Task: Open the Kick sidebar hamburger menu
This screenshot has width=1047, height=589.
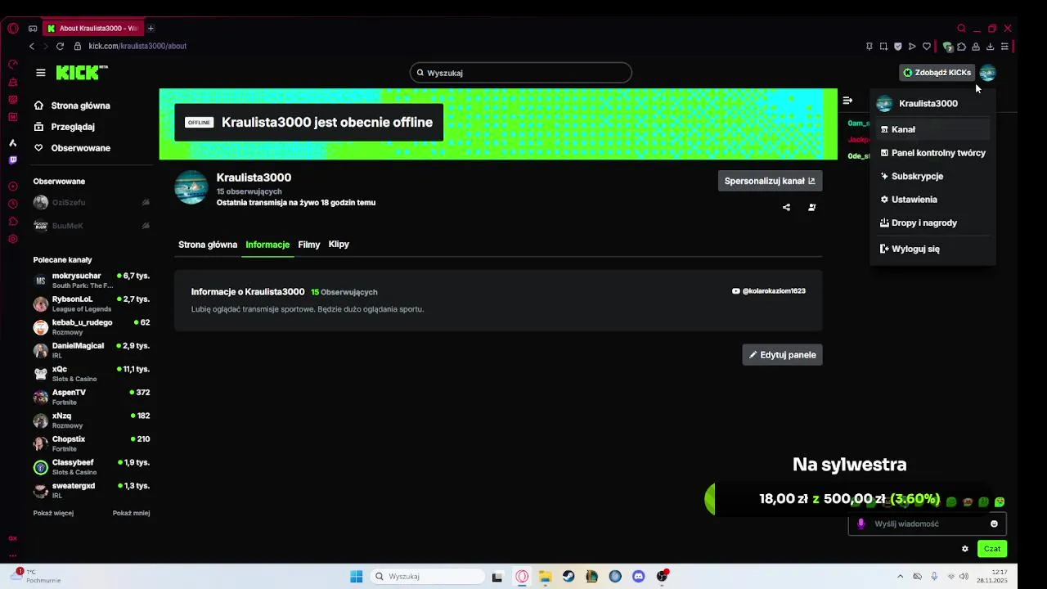Action: click(x=40, y=73)
